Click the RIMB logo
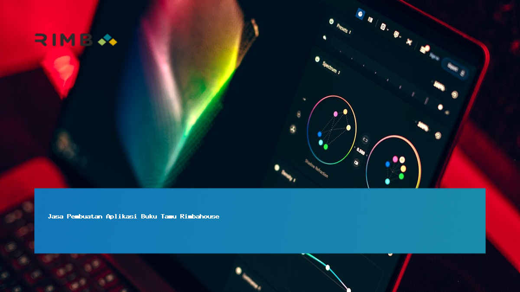 (76, 40)
